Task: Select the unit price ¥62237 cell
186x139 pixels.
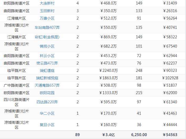Action: (170, 63)
